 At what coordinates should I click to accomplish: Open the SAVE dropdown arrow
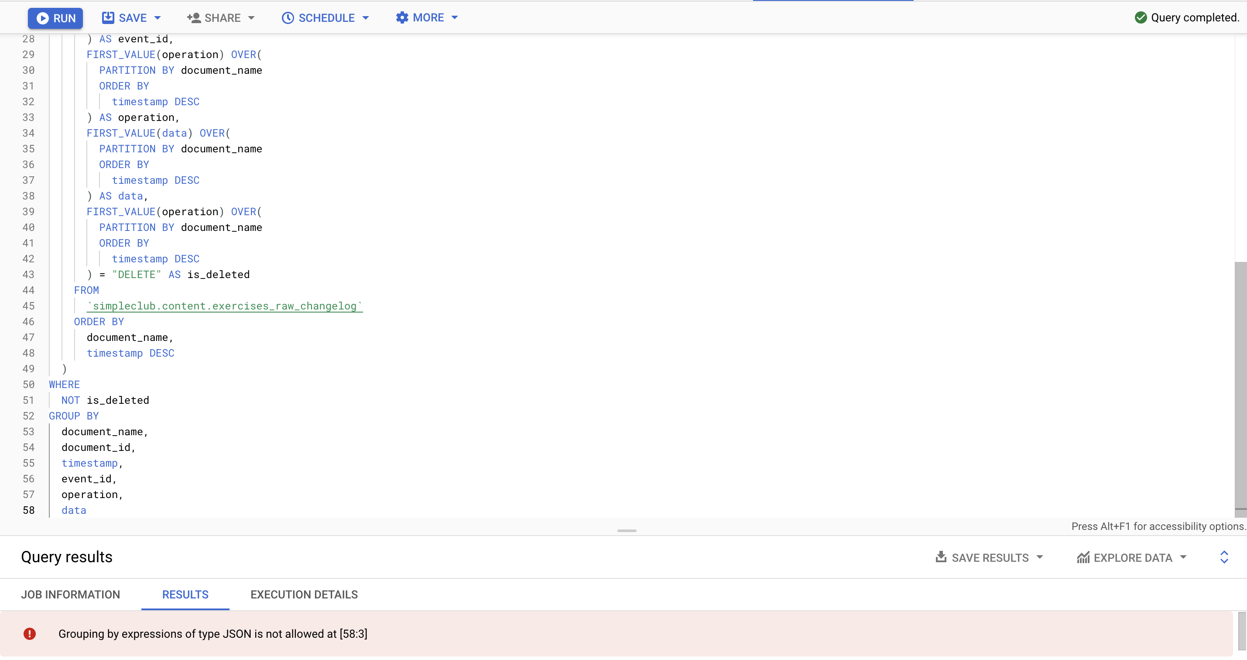(x=158, y=18)
